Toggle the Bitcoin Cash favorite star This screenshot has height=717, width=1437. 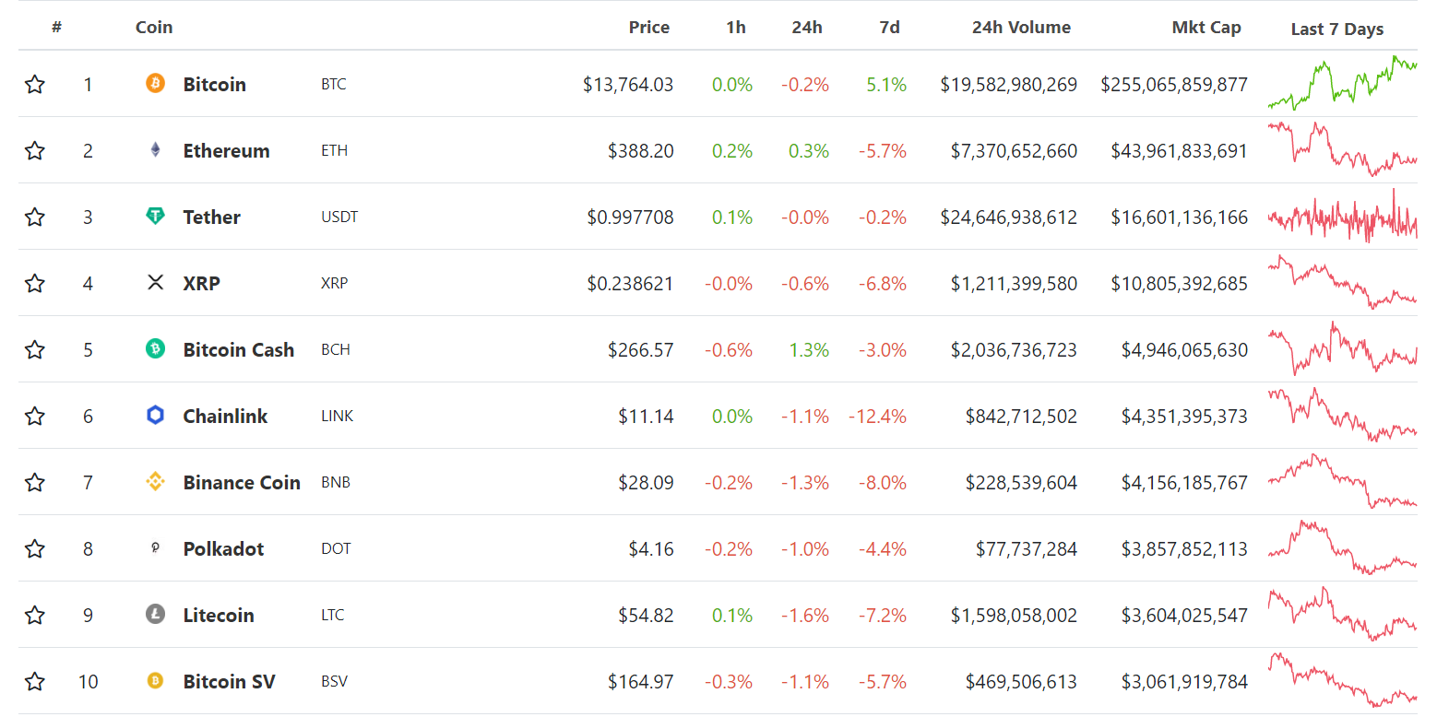point(35,350)
